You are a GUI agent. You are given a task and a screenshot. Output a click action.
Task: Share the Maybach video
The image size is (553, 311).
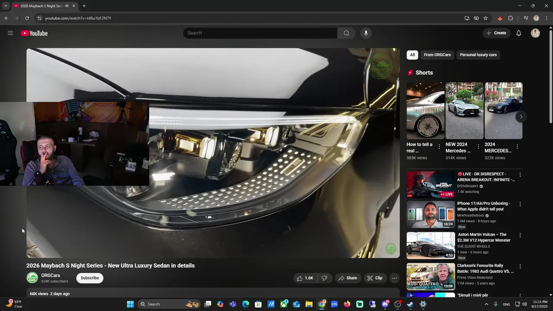[348, 278]
